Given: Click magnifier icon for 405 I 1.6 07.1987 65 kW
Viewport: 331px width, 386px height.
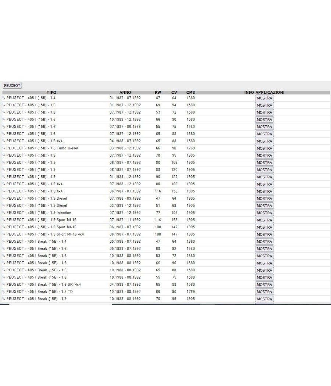Looking at the screenshot, I should pos(4,134).
